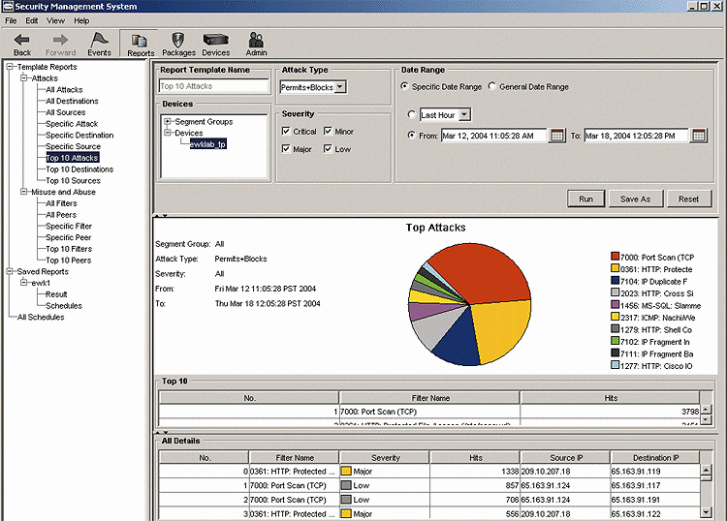Click the Save As button
Viewport: 727px width, 521px height.
tap(635, 199)
